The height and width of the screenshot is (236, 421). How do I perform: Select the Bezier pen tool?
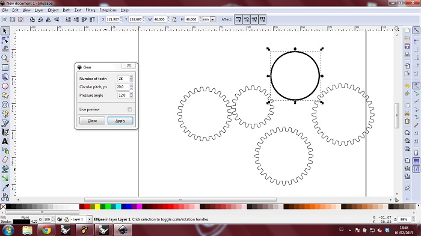coord(5,123)
